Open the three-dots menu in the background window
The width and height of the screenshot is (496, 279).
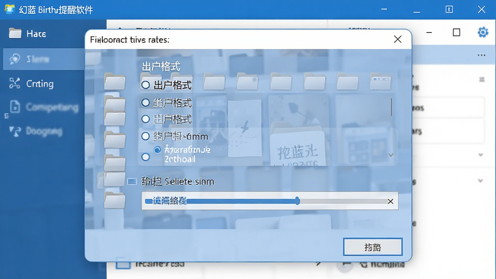tap(481, 55)
